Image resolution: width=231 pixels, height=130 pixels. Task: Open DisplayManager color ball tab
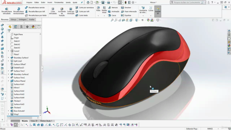coord(33,27)
